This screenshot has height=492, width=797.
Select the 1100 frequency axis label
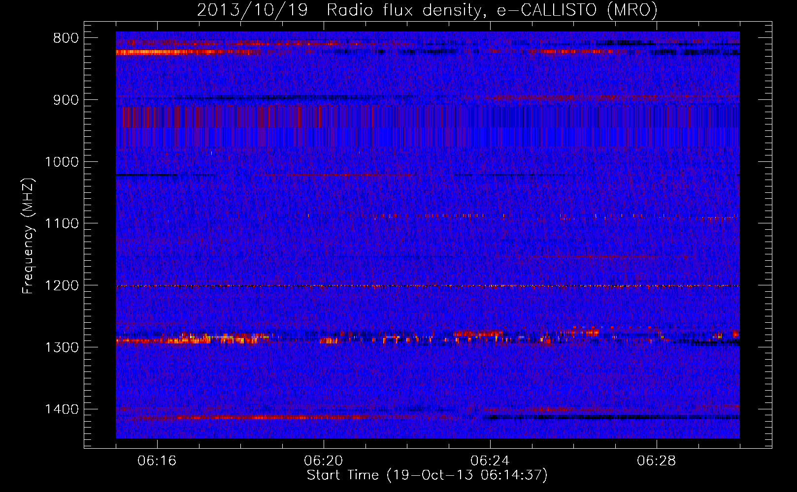[x=62, y=224]
